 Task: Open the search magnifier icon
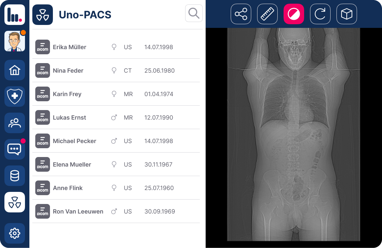[x=194, y=14]
